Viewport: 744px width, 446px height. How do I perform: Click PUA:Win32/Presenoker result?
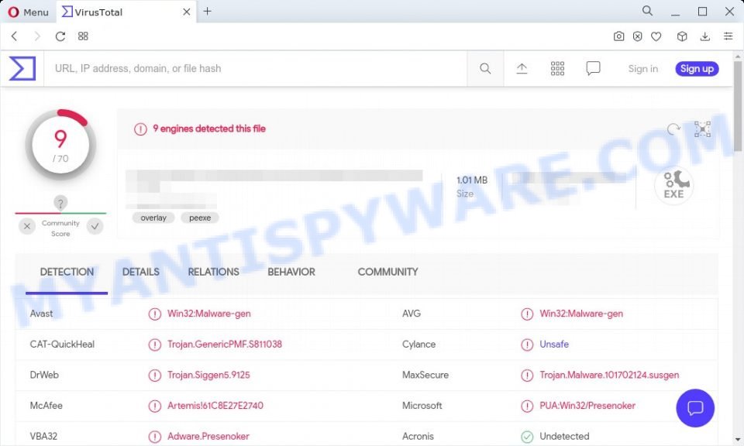(x=587, y=406)
